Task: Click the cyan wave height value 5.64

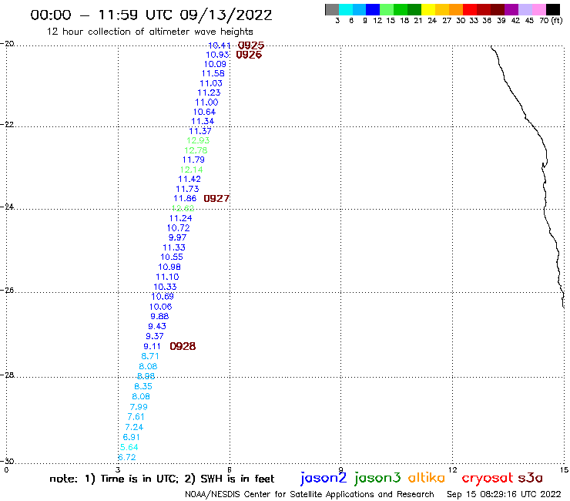Action: pyautogui.click(x=129, y=447)
